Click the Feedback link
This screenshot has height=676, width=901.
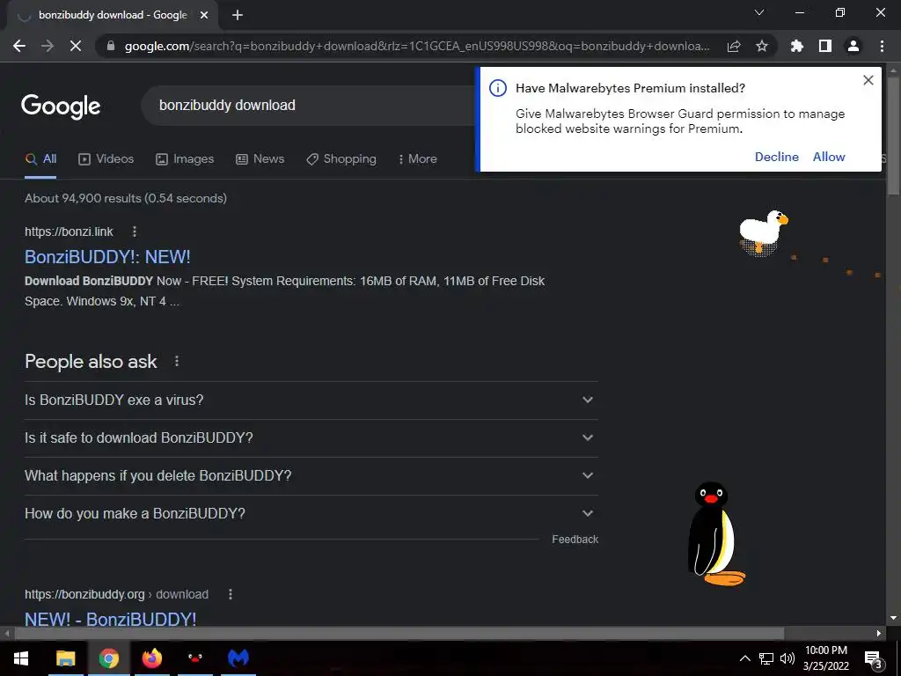[x=575, y=540]
